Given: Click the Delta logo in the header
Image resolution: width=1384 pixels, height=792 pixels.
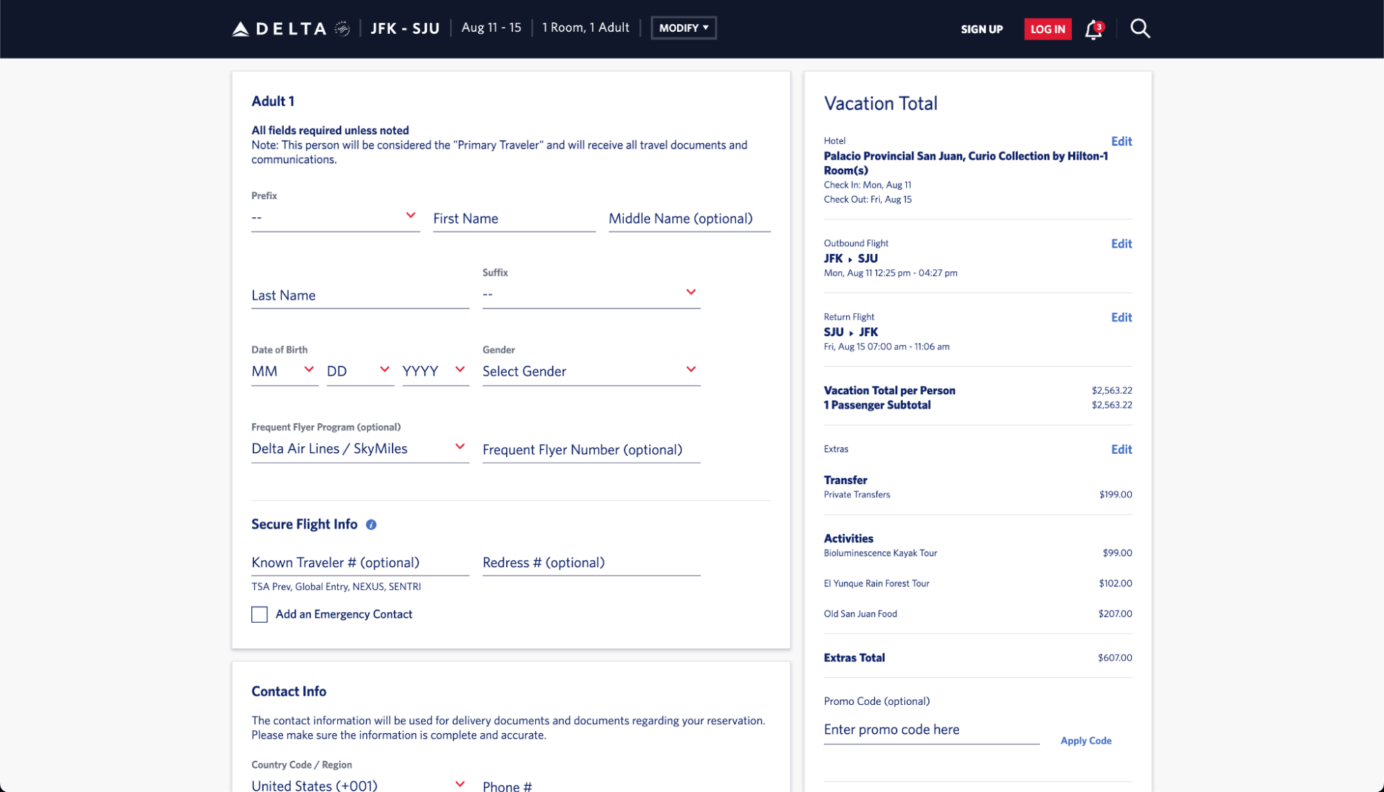Looking at the screenshot, I should (x=279, y=28).
